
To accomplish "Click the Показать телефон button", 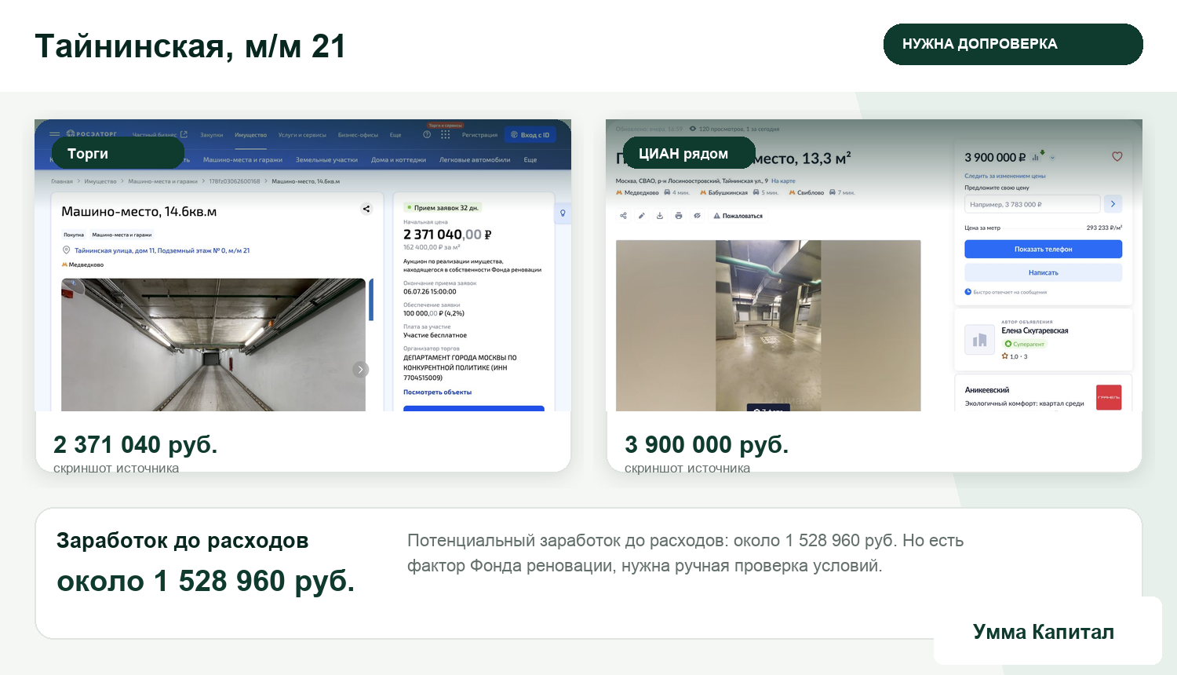I will click(1043, 249).
